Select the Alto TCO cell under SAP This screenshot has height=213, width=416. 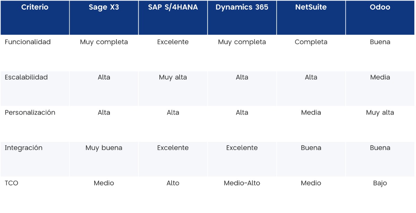tap(173, 183)
